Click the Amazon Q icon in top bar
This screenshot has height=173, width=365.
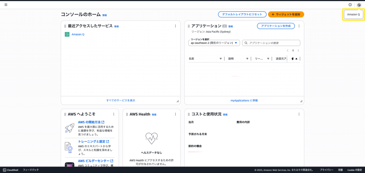(x=359, y=5)
